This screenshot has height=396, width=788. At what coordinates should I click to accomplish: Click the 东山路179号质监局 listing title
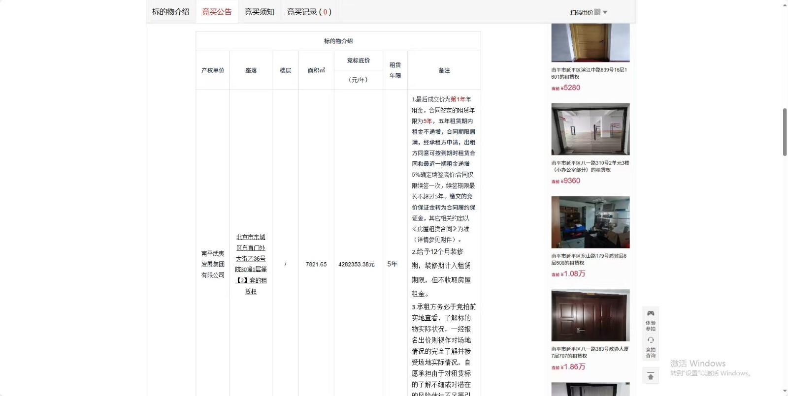point(589,259)
